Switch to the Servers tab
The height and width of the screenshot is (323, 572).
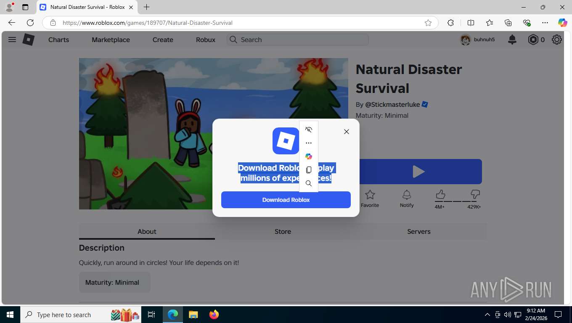(x=419, y=231)
